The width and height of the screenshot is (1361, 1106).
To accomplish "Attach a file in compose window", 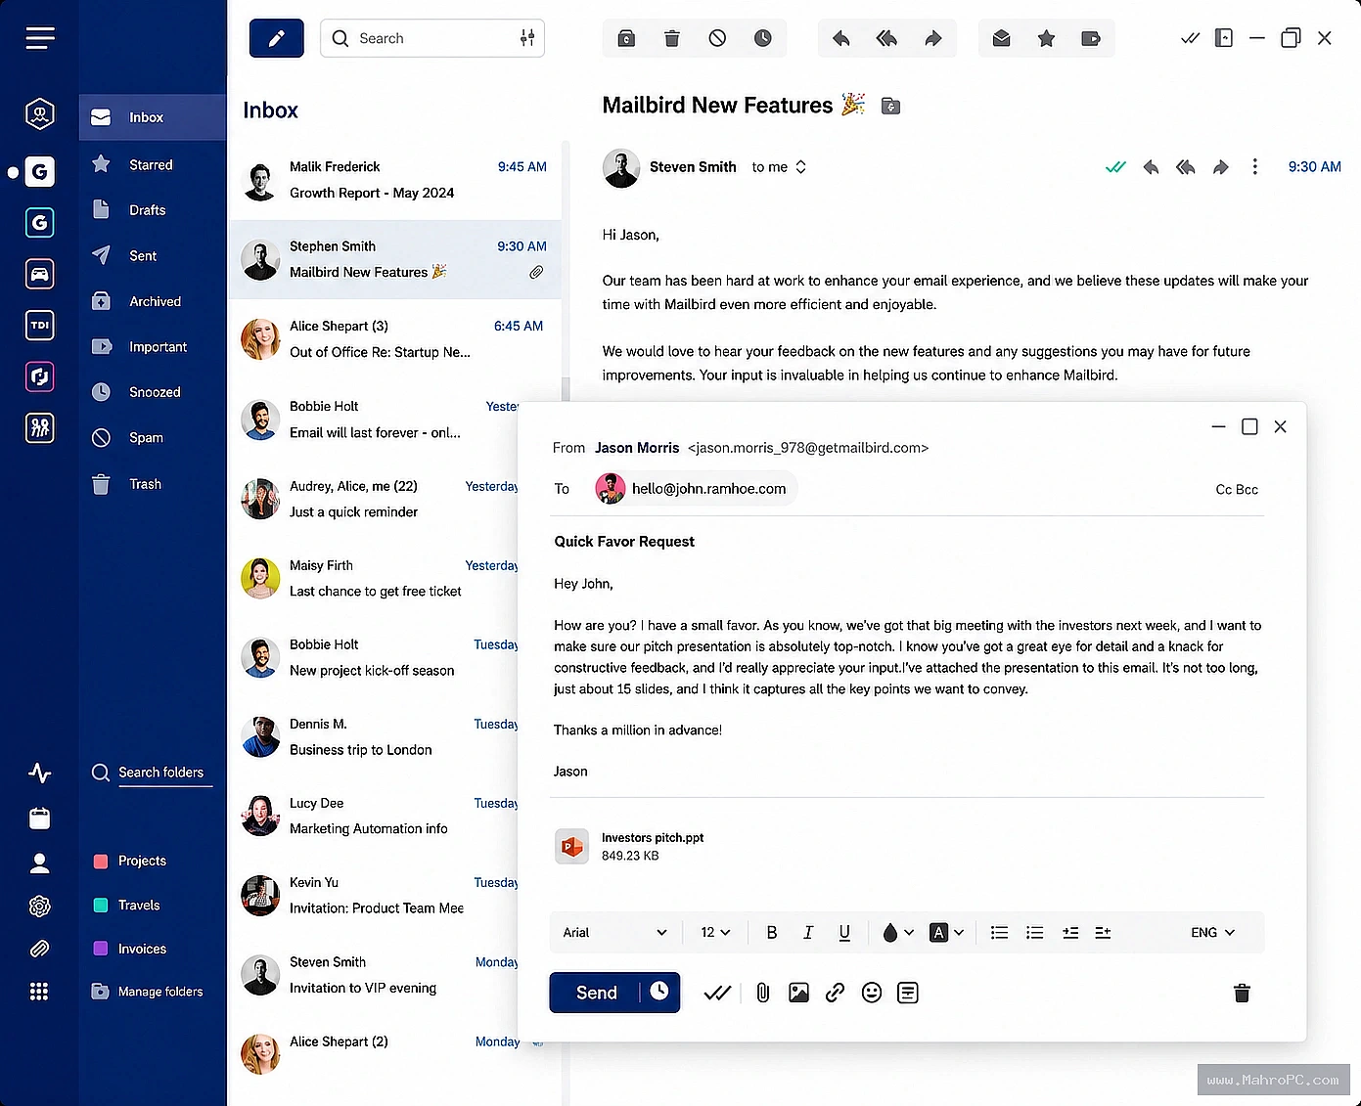I will pyautogui.click(x=763, y=994).
